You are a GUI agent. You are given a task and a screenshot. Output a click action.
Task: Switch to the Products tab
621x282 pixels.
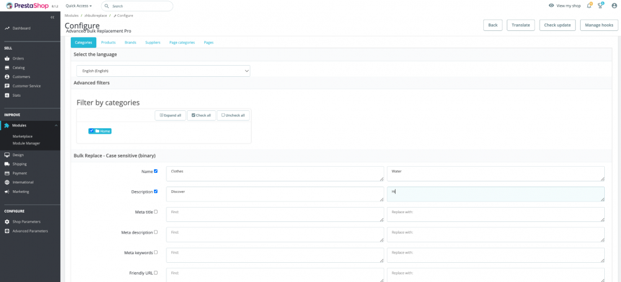(x=108, y=42)
